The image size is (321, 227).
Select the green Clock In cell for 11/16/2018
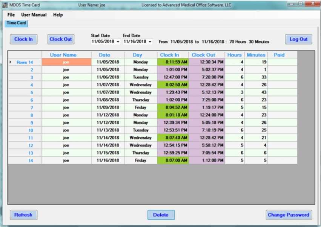173,160
